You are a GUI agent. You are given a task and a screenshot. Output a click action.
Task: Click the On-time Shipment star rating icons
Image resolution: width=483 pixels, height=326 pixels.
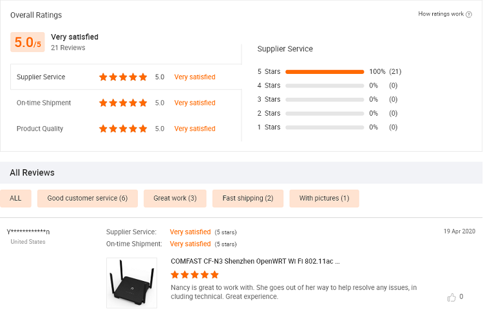123,103
